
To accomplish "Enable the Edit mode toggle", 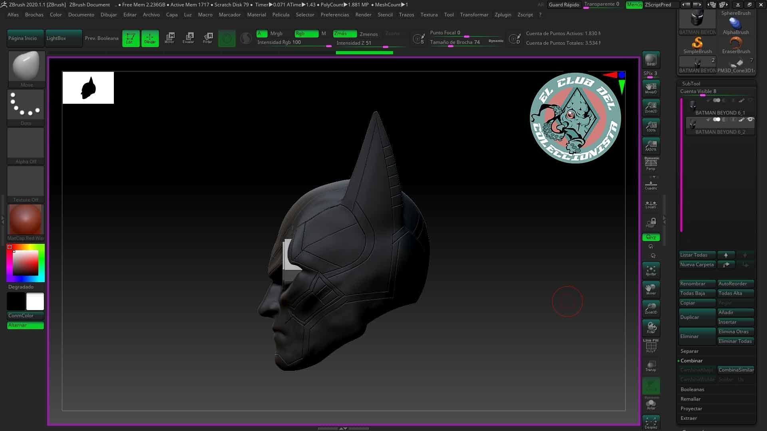I will point(131,38).
